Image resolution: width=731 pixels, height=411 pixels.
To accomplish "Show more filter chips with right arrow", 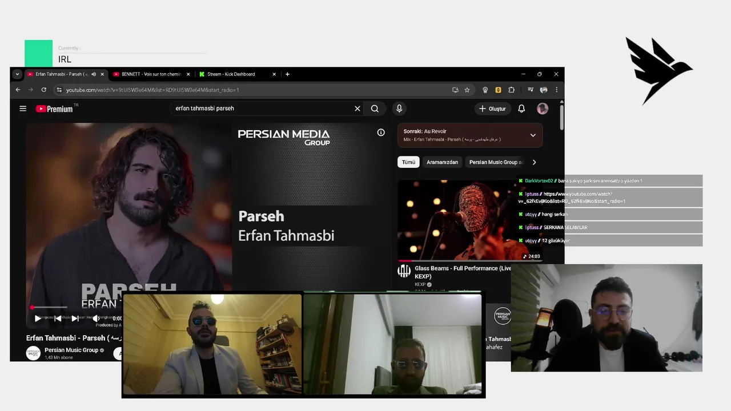I will [534, 162].
